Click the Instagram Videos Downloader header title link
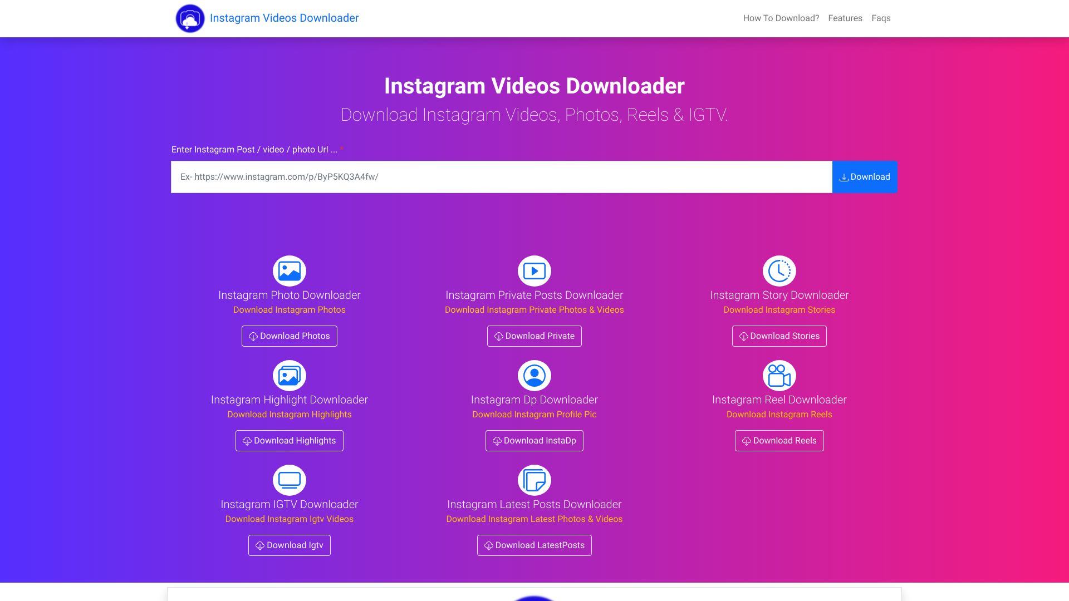 (284, 18)
